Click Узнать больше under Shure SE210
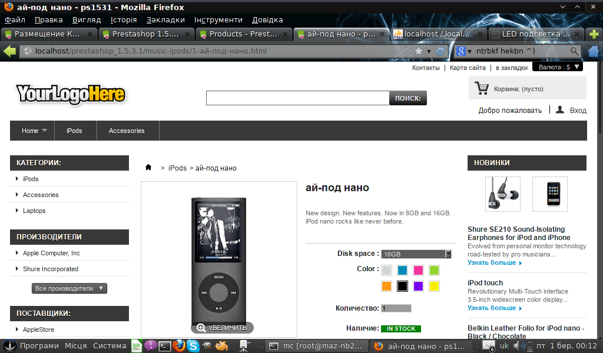The image size is (603, 353). point(495,263)
